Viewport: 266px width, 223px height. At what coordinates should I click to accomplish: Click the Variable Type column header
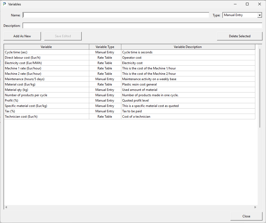(105, 47)
